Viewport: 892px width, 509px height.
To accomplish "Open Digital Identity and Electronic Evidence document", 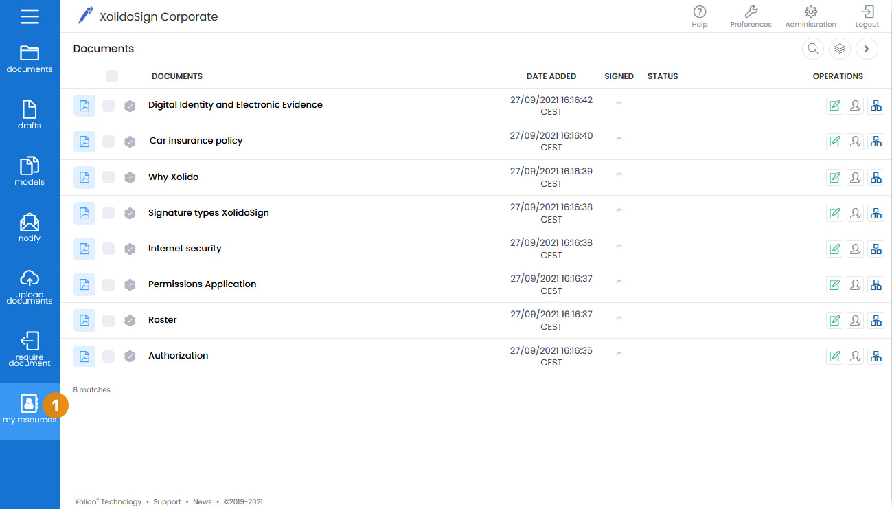I will pyautogui.click(x=236, y=105).
